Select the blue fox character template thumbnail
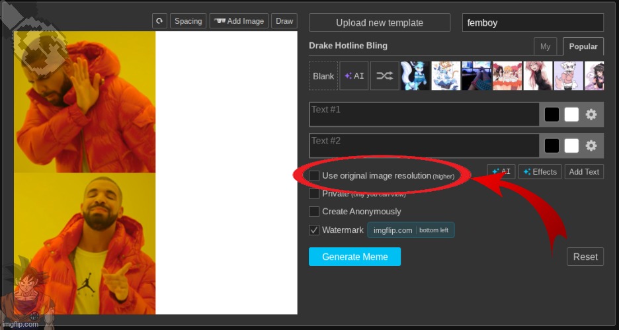Image resolution: width=619 pixels, height=330 pixels. click(x=415, y=76)
